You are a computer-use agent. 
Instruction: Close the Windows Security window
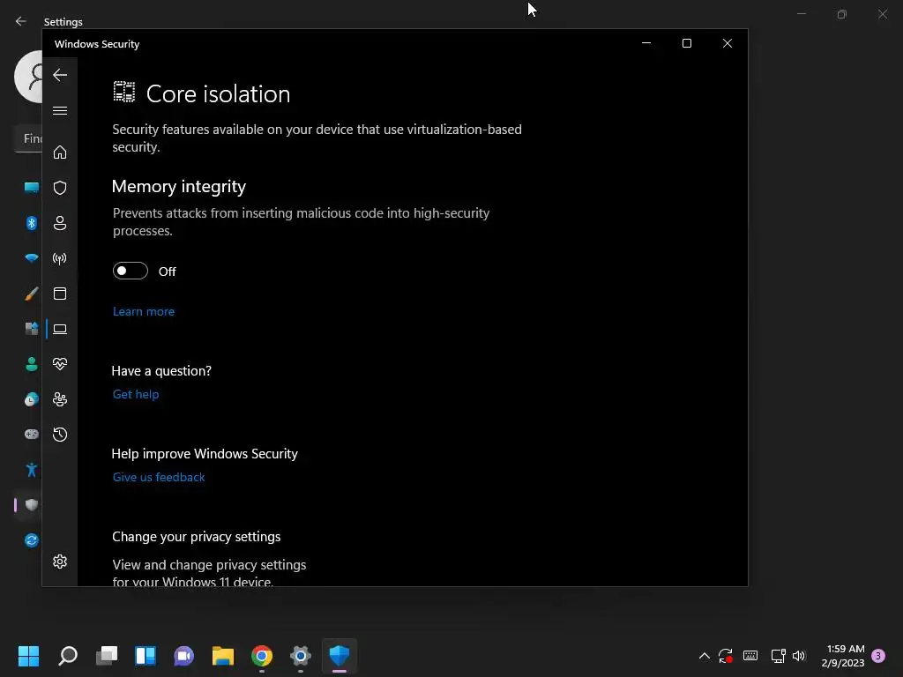[728, 43]
